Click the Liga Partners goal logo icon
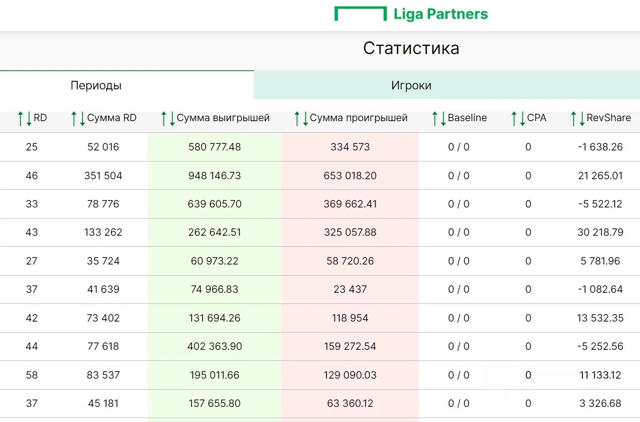The width and height of the screenshot is (640, 422). pos(360,14)
